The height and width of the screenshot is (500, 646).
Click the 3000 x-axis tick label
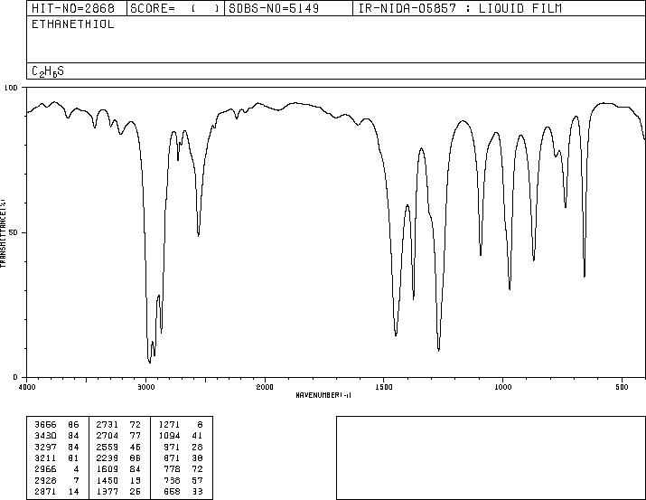coord(145,387)
